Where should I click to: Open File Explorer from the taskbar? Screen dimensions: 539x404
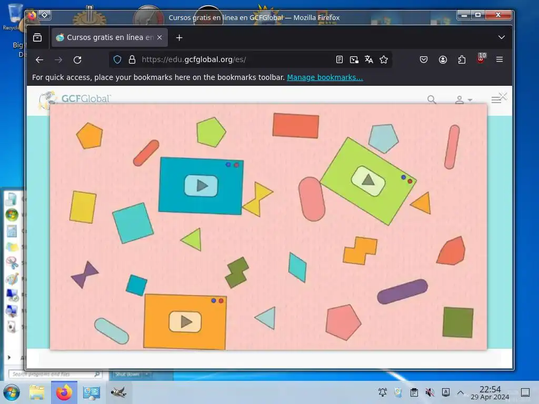click(37, 392)
